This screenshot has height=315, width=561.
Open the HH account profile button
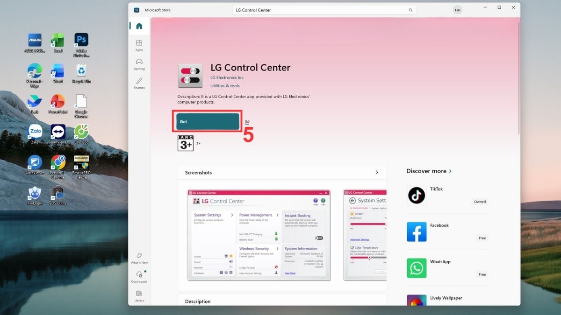458,10
